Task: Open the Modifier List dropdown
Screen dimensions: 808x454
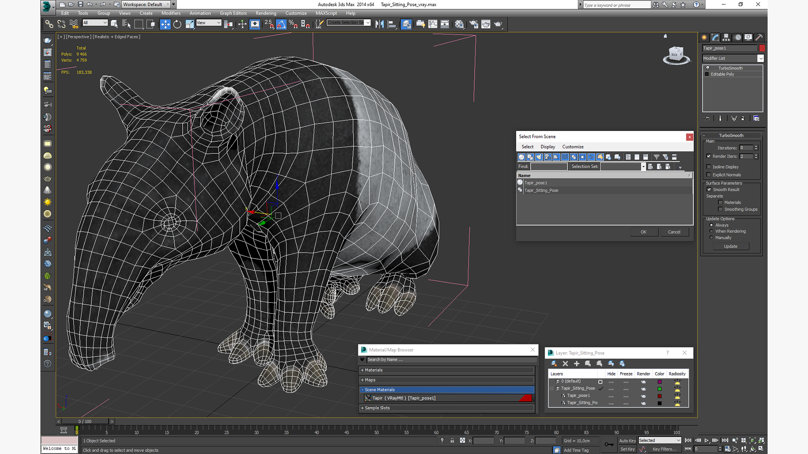Action: pos(760,58)
